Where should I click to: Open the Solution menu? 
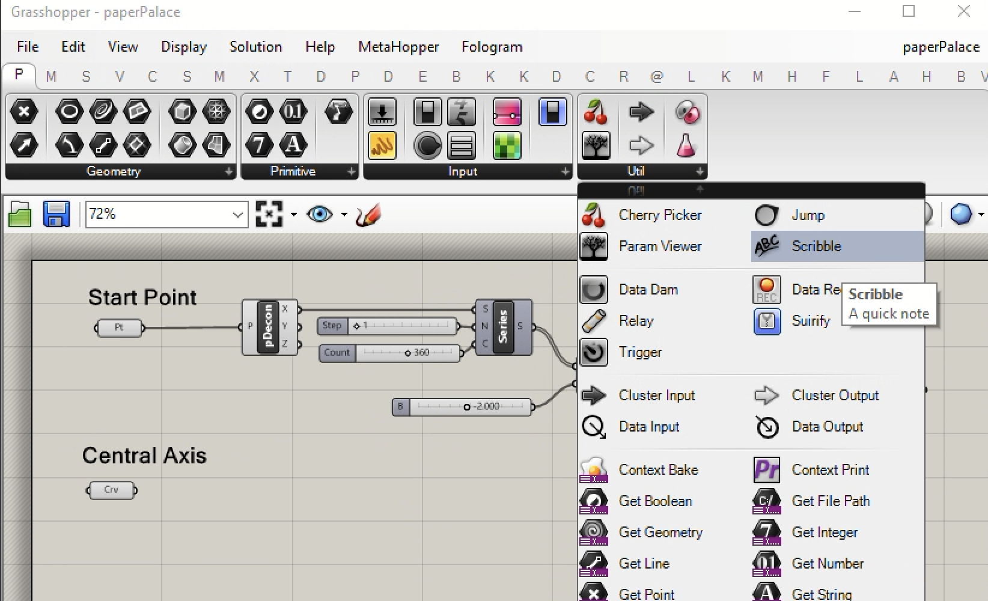(x=255, y=47)
